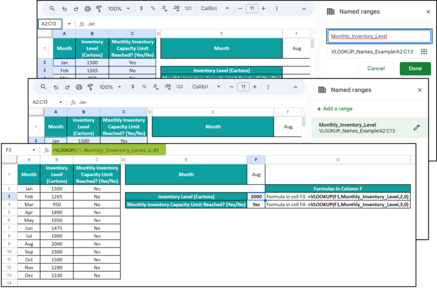The height and width of the screenshot is (288, 437).
Task: Click paint format icon in top window toolbar
Action: tap(99, 9)
